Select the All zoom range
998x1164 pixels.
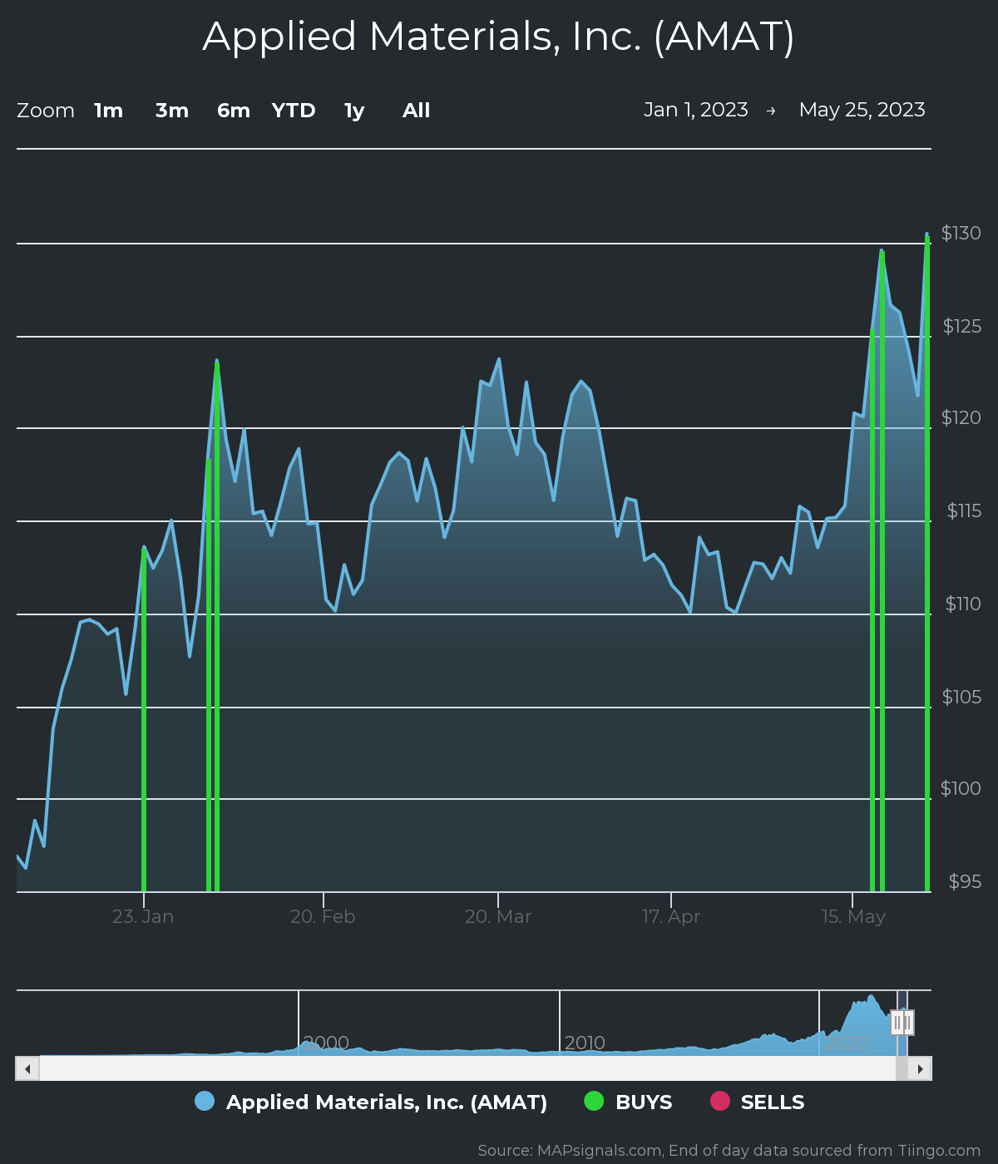tap(417, 111)
